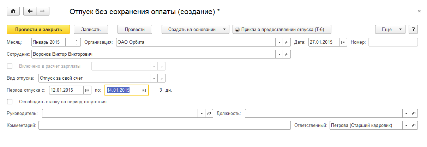Click the Home icon button

(x=13, y=11)
